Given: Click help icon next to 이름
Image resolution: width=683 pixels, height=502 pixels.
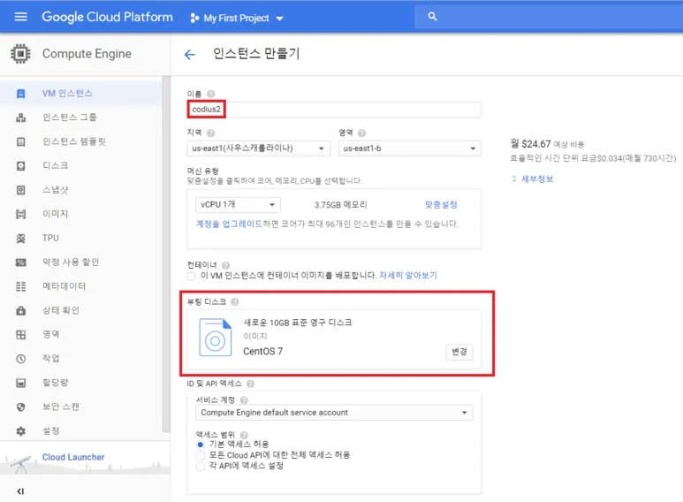Looking at the screenshot, I should (210, 94).
